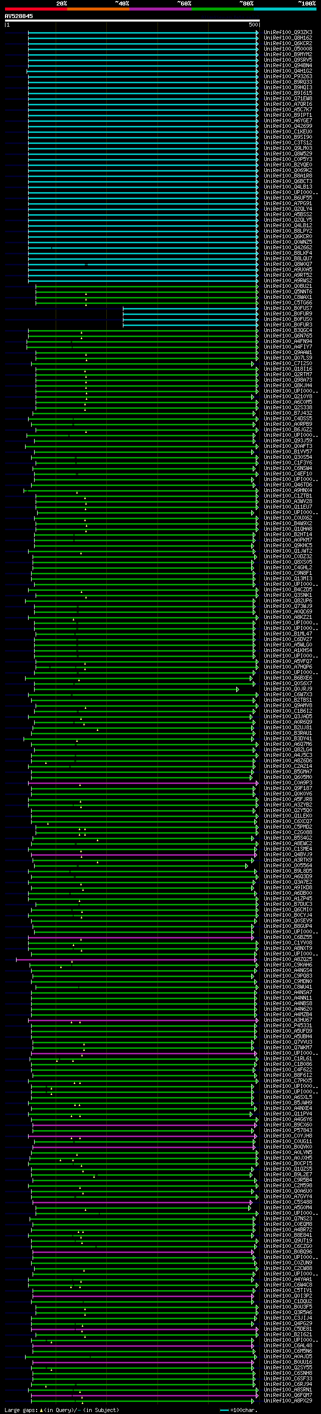Open hit UniRef100_Q8H162
The width and height of the screenshot is (321, 1414).
coord(288,38)
